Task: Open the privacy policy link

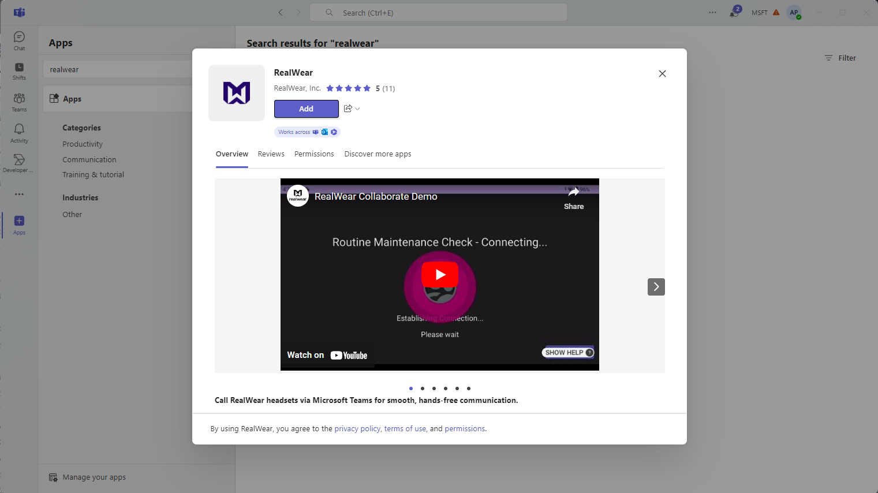Action: (x=357, y=428)
